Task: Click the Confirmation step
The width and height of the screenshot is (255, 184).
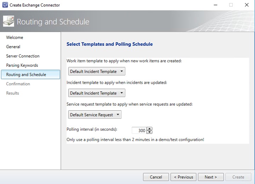Action: coord(18,84)
